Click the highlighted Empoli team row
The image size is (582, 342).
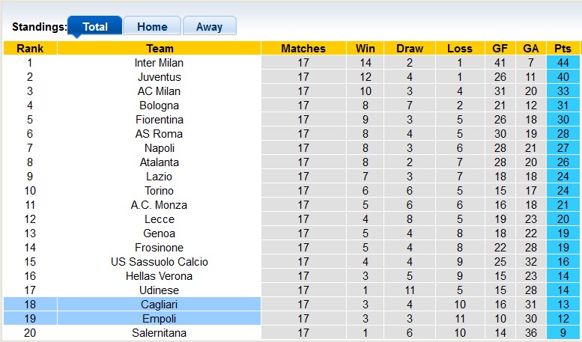pos(160,319)
